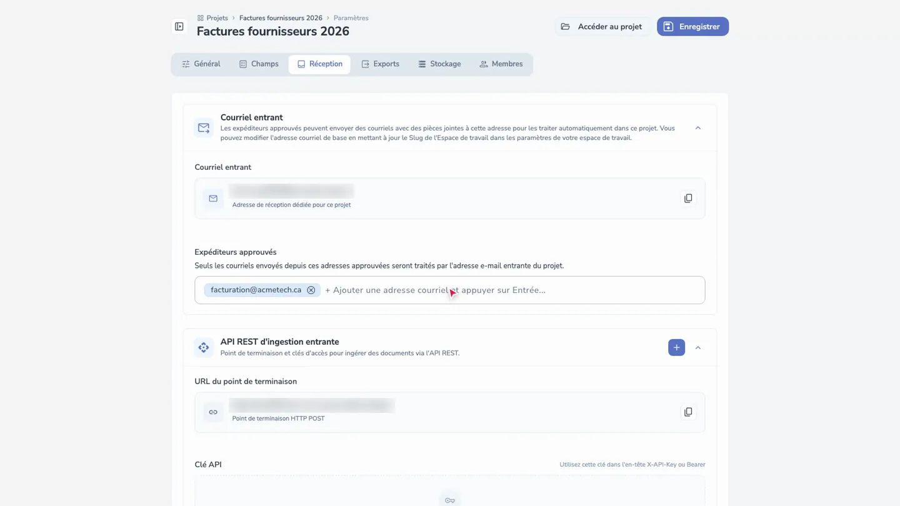Click the Projets grid icon in breadcrumb
The height and width of the screenshot is (506, 900).
coord(201,18)
